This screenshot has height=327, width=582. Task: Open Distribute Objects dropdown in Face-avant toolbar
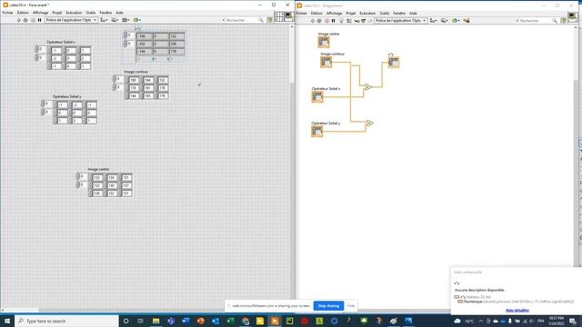[115, 20]
